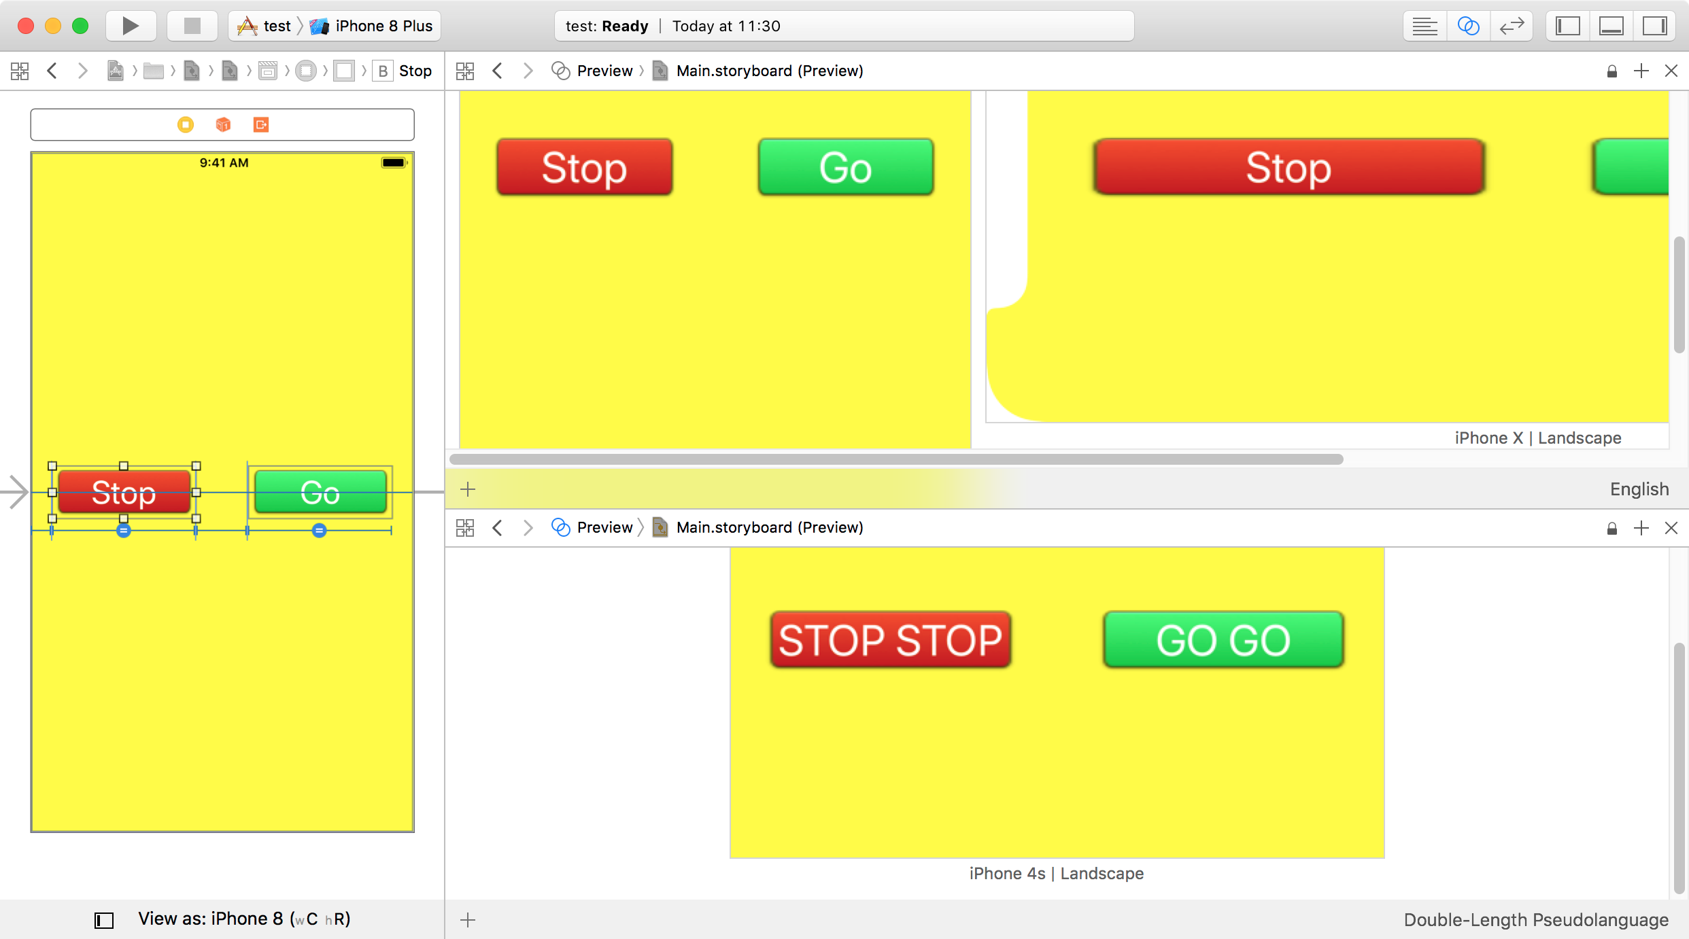Lock the assistant preview editor with the padlock
The width and height of the screenshot is (1689, 939).
tap(1611, 70)
